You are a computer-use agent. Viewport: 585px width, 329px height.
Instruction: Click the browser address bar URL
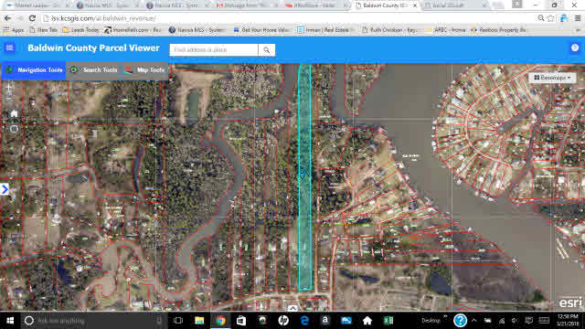(103, 18)
